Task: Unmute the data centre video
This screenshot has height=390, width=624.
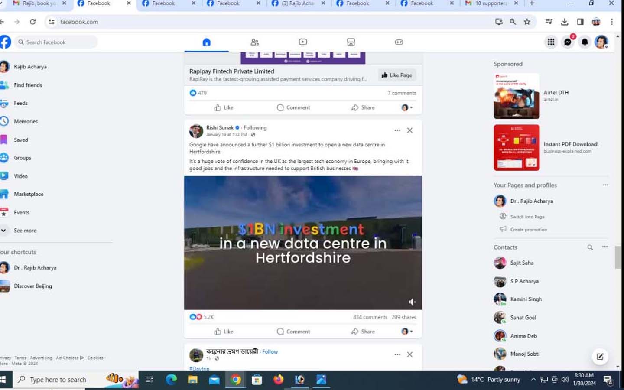Action: click(x=412, y=302)
